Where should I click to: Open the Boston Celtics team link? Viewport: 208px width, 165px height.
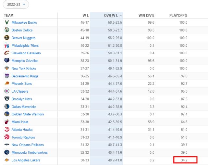(22, 30)
